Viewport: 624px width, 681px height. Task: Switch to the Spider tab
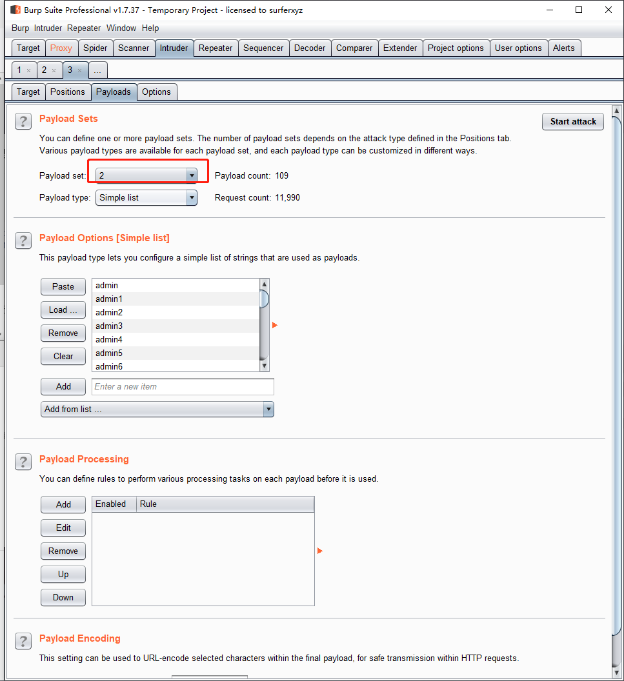(95, 48)
